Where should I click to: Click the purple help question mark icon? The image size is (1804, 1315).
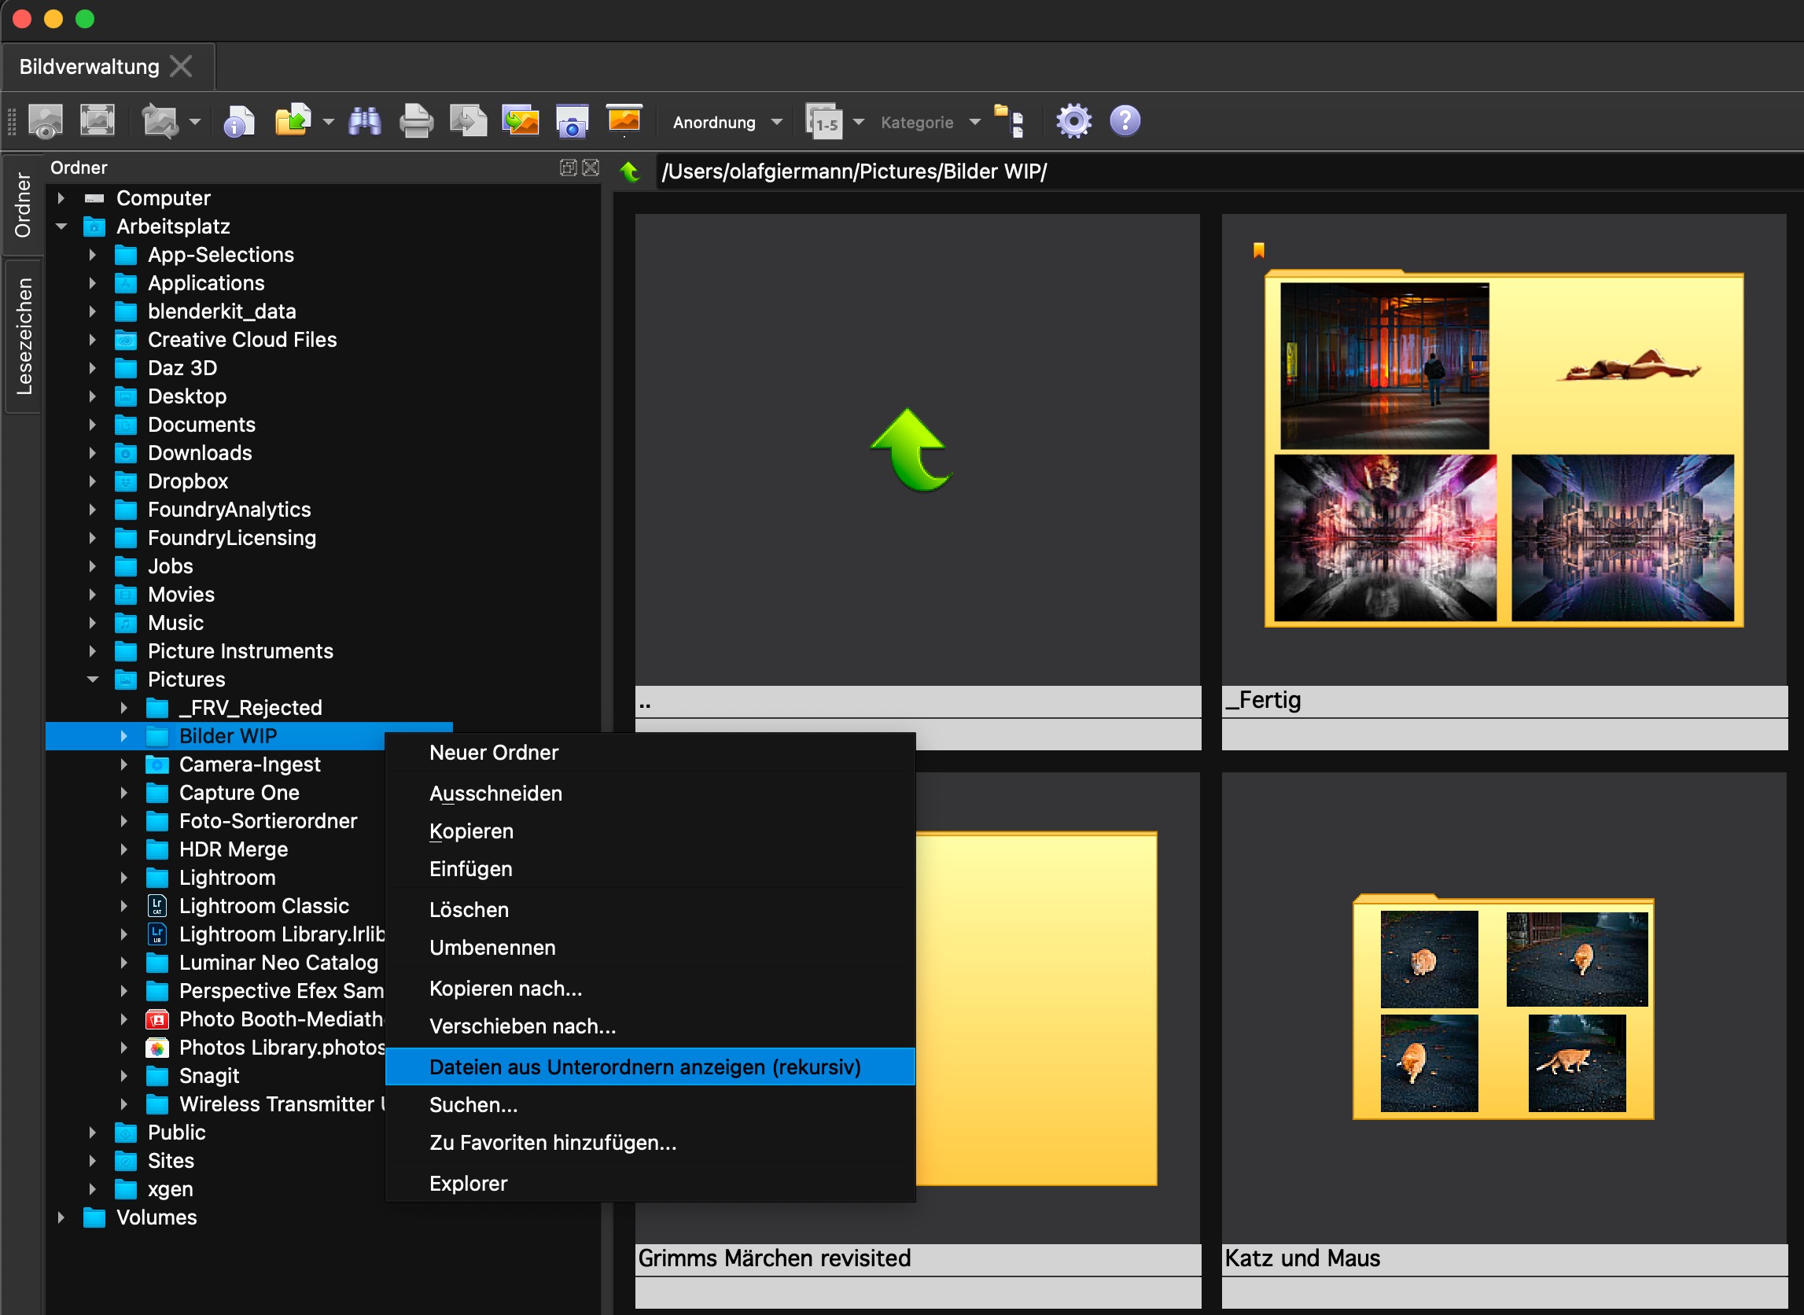point(1125,122)
